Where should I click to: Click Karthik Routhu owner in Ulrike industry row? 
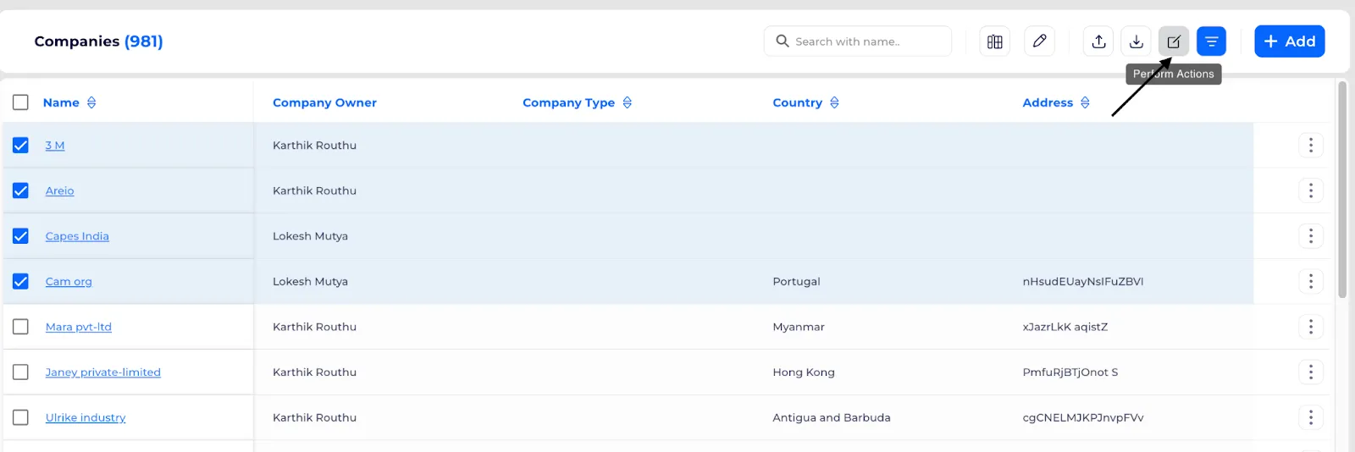pyautogui.click(x=314, y=417)
